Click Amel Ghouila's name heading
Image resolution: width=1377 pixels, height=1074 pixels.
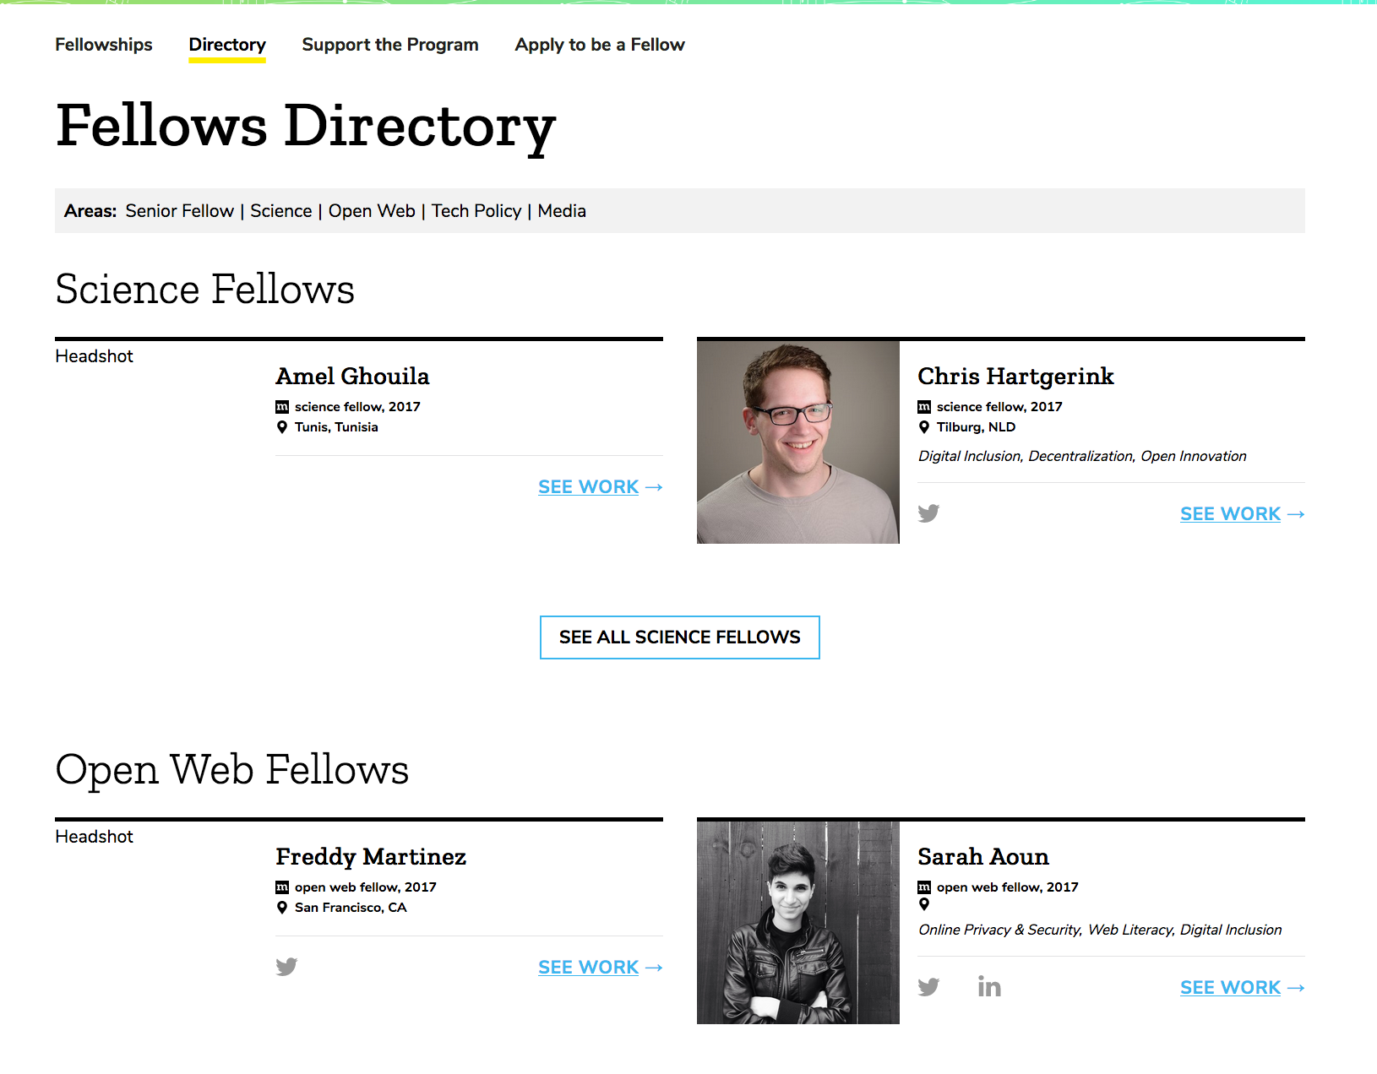tap(352, 377)
